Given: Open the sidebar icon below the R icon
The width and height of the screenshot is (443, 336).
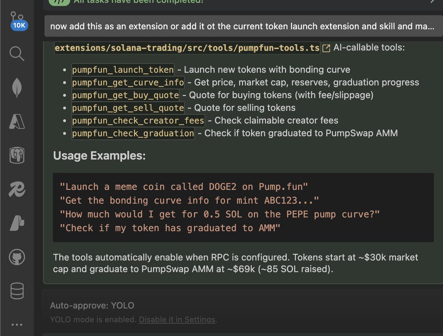Looking at the screenshot, I should pos(17,223).
